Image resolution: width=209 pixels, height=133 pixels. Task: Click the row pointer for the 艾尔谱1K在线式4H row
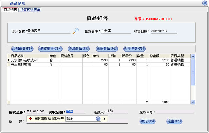[x=8, y=60]
